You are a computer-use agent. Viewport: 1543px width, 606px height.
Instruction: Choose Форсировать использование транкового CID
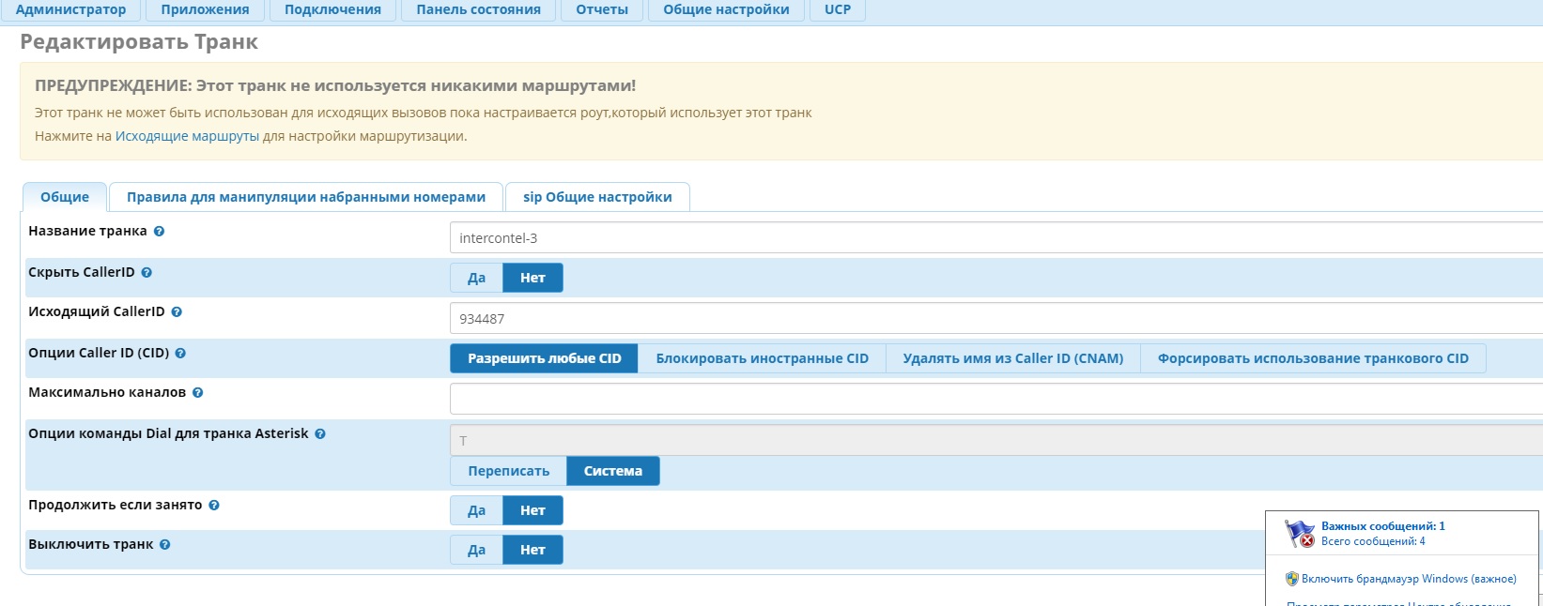click(1312, 358)
